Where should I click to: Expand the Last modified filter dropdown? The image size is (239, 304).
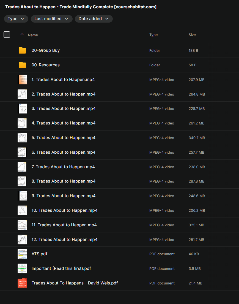[51, 19]
